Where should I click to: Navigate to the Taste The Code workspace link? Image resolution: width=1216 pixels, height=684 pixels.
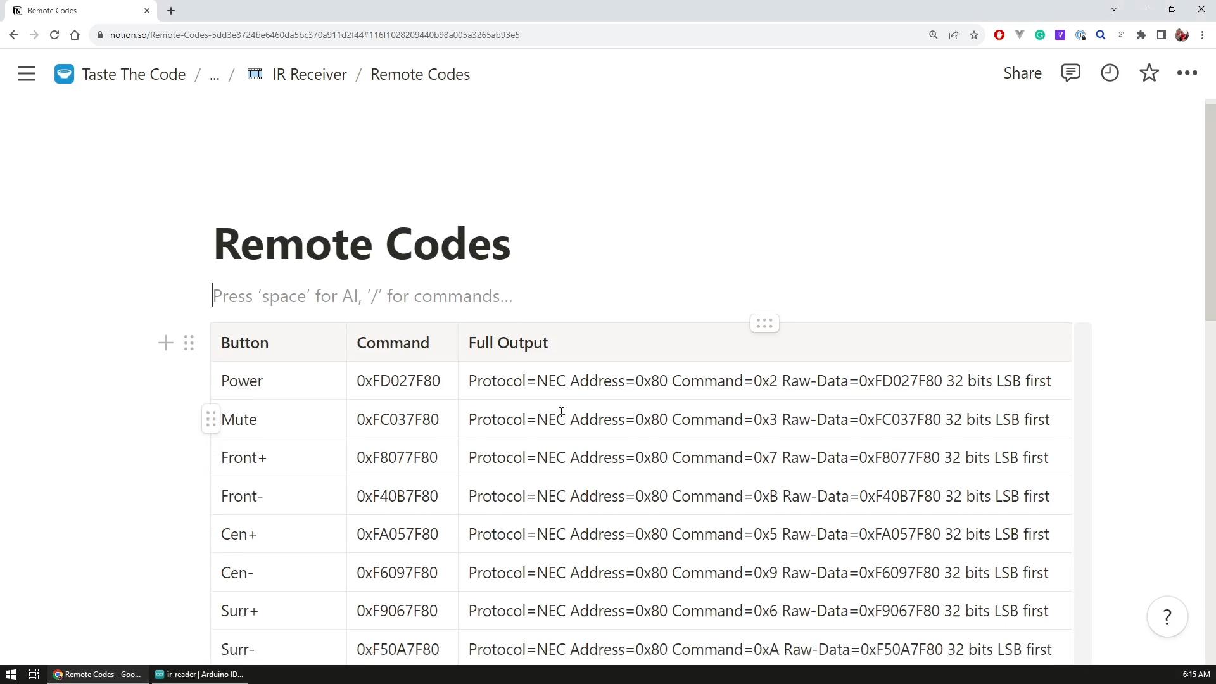[x=133, y=74]
